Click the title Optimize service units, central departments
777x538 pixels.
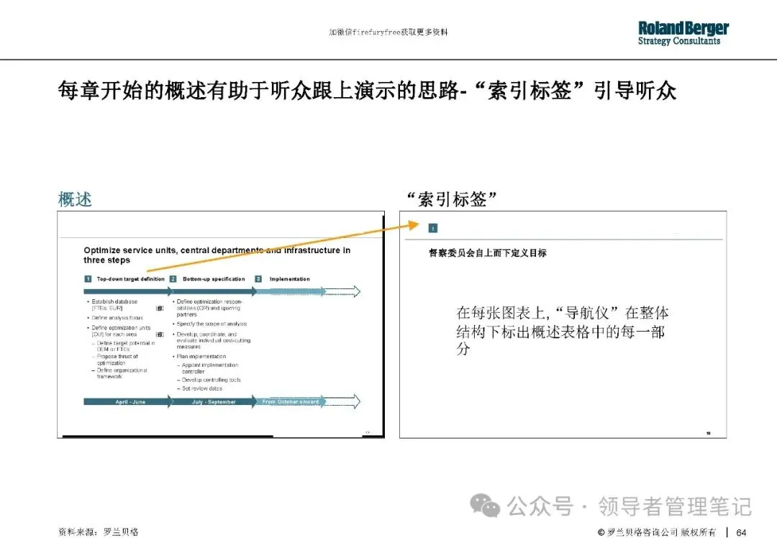pyautogui.click(x=217, y=255)
